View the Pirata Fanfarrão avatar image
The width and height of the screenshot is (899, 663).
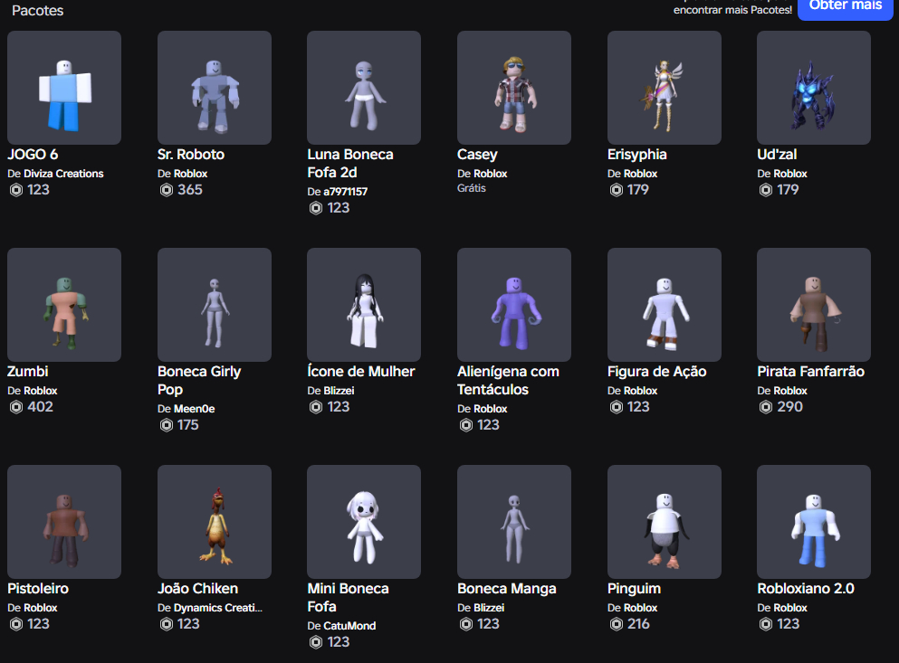tap(814, 305)
